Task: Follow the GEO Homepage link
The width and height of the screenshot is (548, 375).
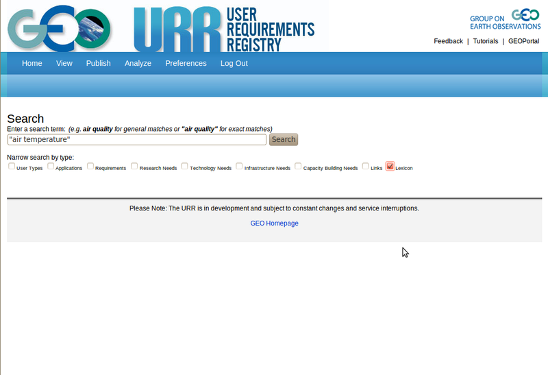Action: (274, 223)
